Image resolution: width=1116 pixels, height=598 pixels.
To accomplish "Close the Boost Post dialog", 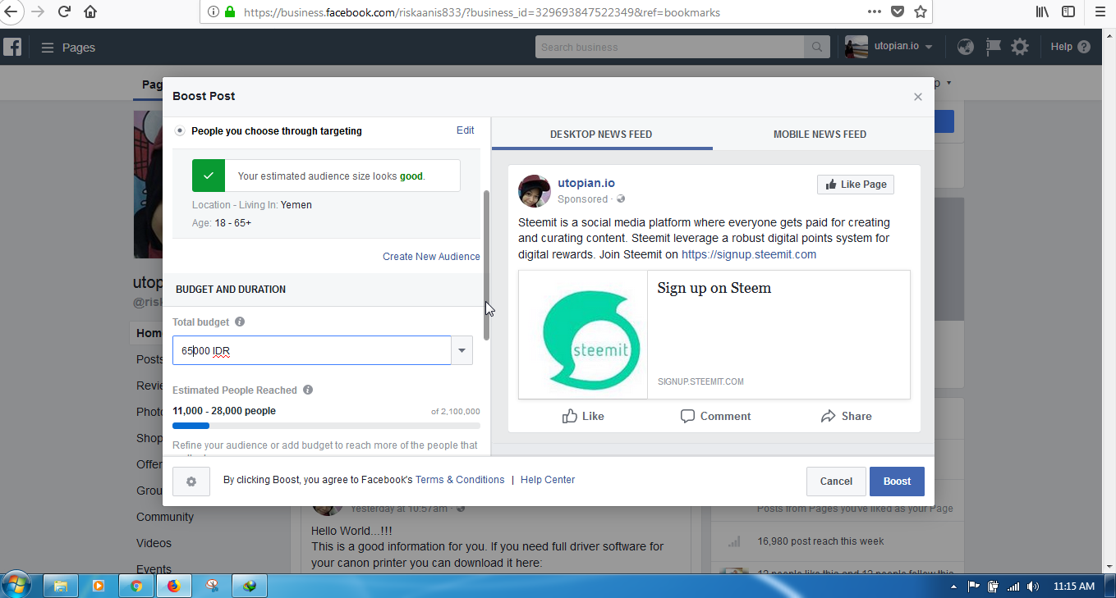I will pos(918,97).
